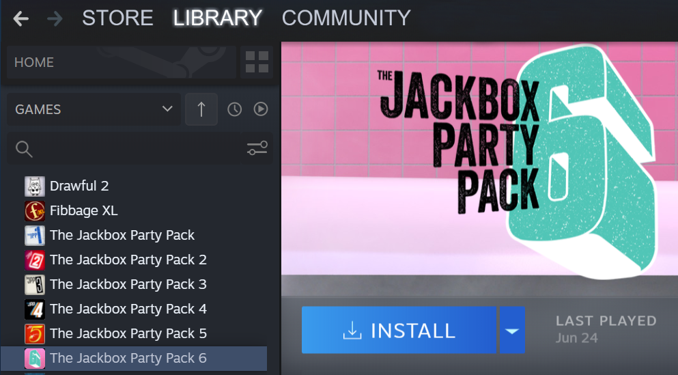Expand the GAMES filter dropdown
Image resolution: width=678 pixels, height=375 pixels.
94,109
